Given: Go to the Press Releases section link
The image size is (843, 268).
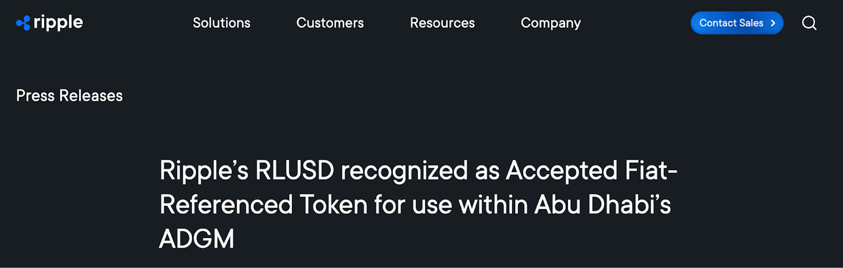Looking at the screenshot, I should [x=70, y=96].
